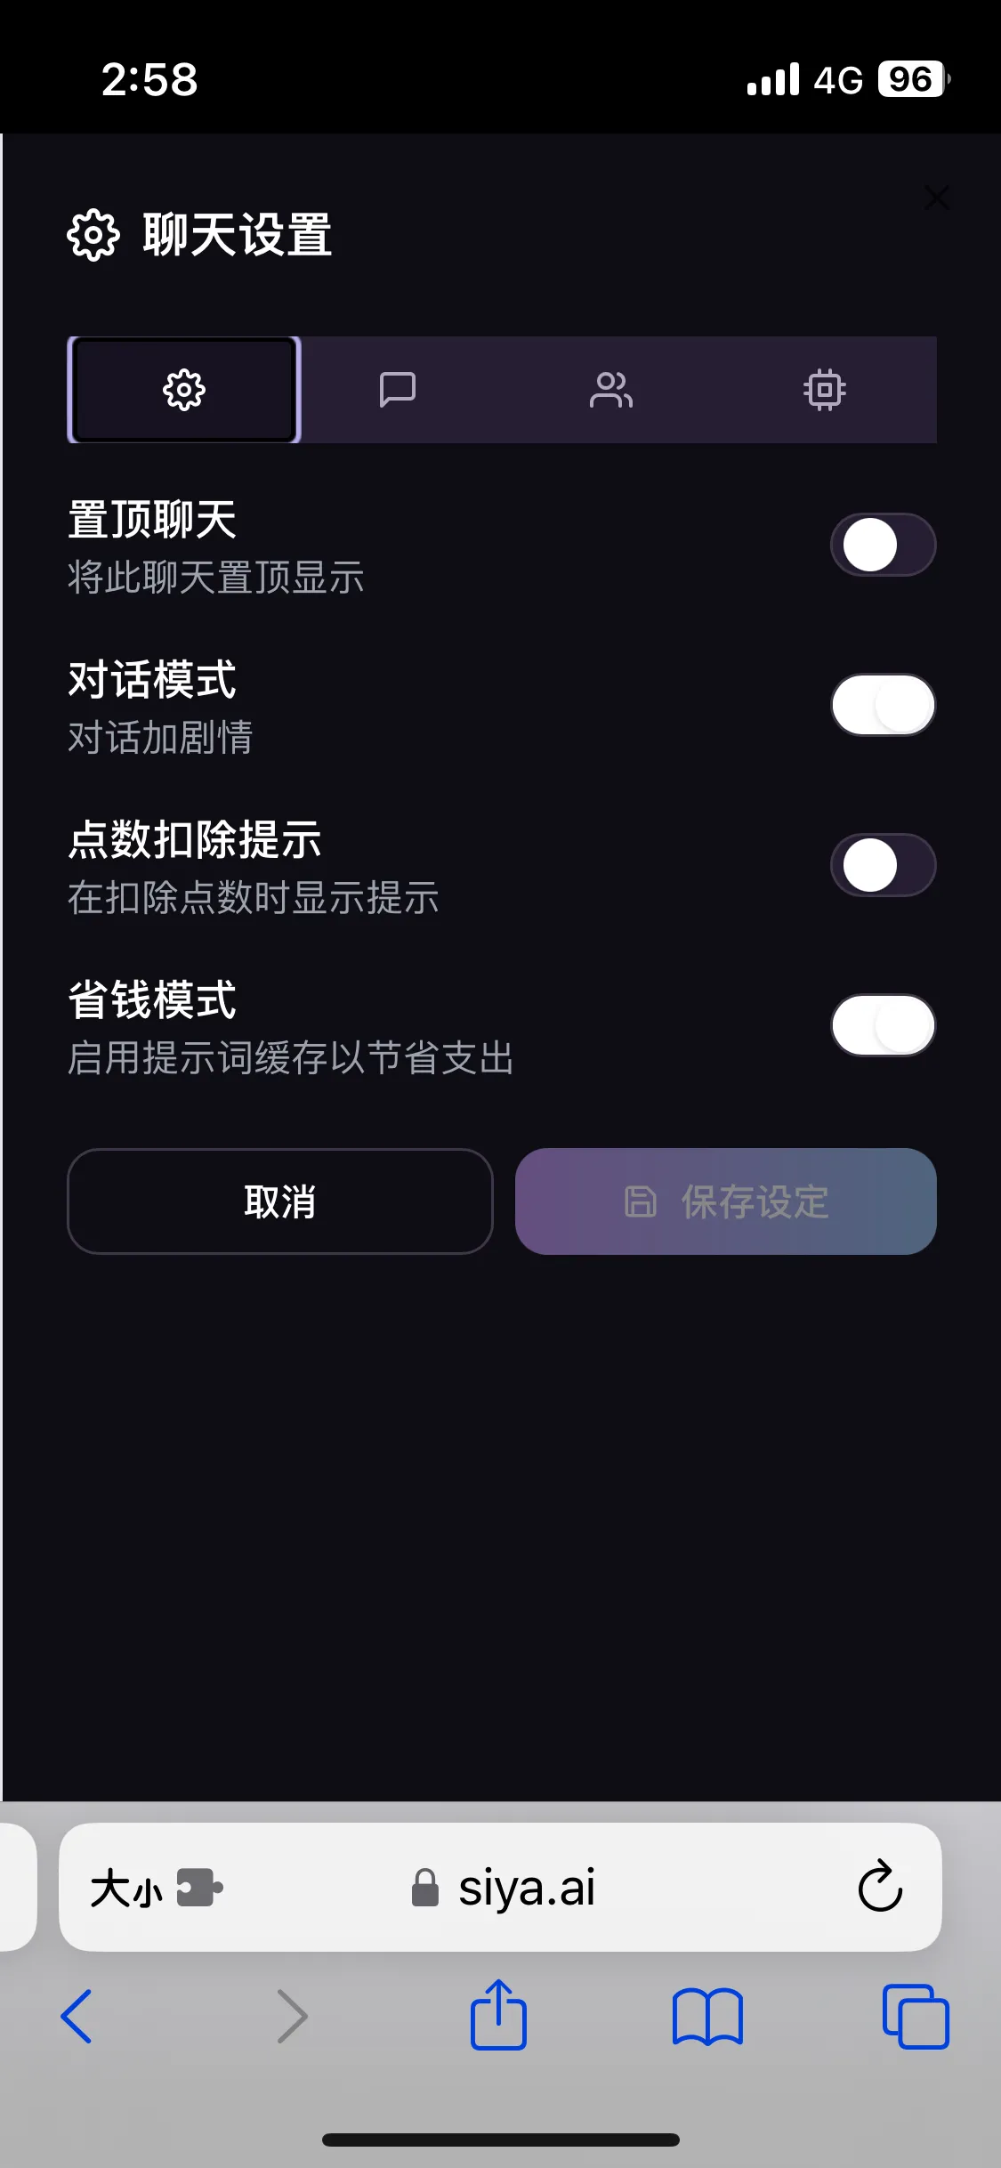Open the Safari tabs overview icon
The height and width of the screenshot is (2168, 1001).
click(916, 2016)
